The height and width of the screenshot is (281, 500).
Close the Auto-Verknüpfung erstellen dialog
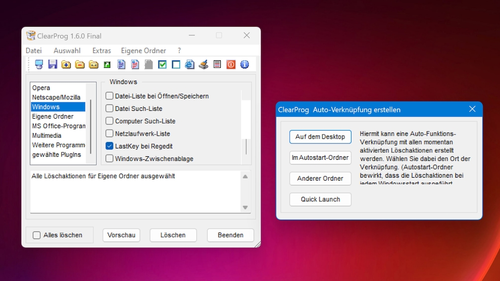pyautogui.click(x=472, y=109)
